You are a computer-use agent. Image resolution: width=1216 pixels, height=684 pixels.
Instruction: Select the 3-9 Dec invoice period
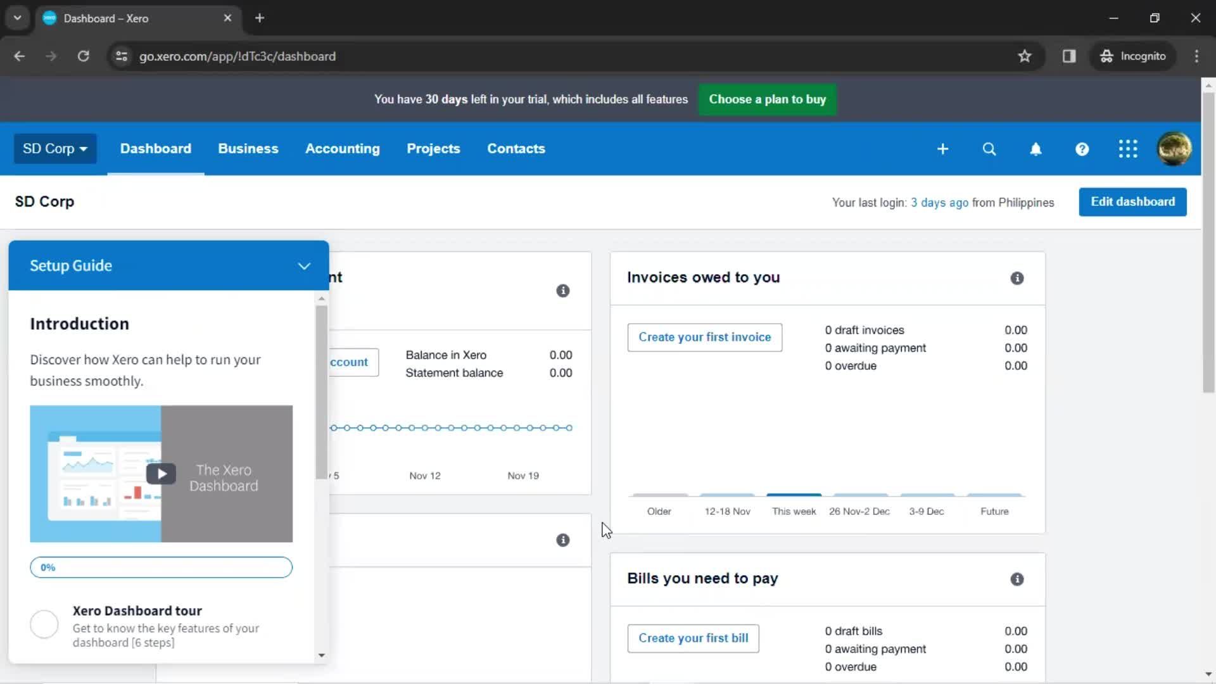pyautogui.click(x=927, y=511)
